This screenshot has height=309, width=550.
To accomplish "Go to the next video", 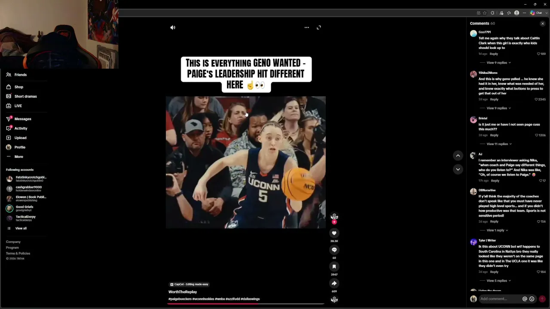I will [458, 169].
